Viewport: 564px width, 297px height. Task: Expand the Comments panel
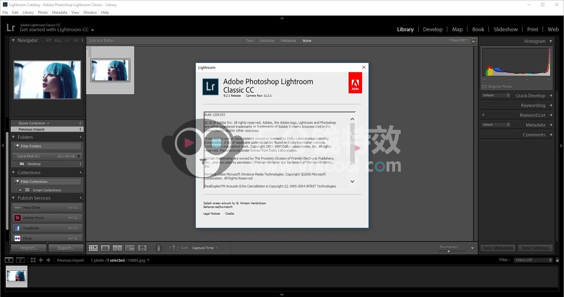click(x=552, y=134)
